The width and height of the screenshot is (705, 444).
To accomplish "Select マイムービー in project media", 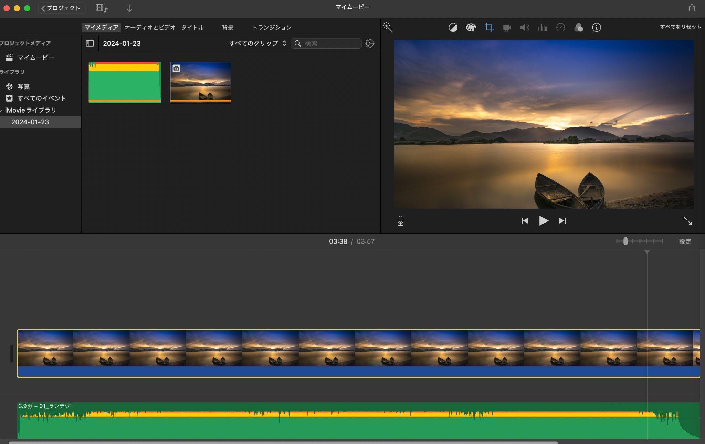I will (36, 58).
